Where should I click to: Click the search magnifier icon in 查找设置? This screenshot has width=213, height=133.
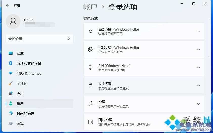click(68, 39)
